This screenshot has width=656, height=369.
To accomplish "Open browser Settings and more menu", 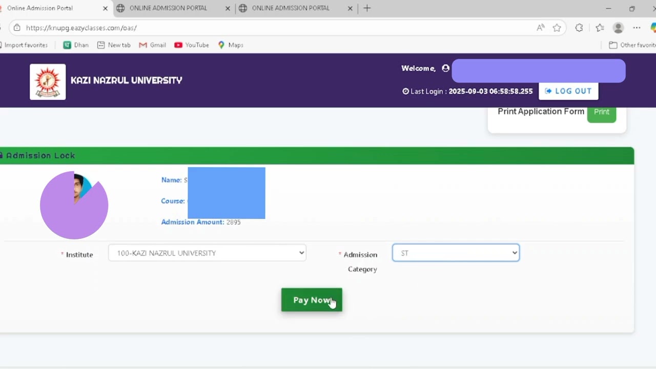I will [x=637, y=28].
